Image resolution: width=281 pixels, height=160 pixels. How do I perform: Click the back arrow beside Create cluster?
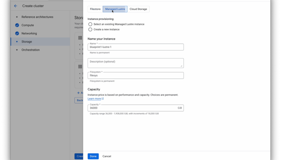point(16,6)
